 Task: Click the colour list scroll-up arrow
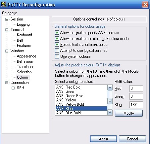(x=110, y=88)
